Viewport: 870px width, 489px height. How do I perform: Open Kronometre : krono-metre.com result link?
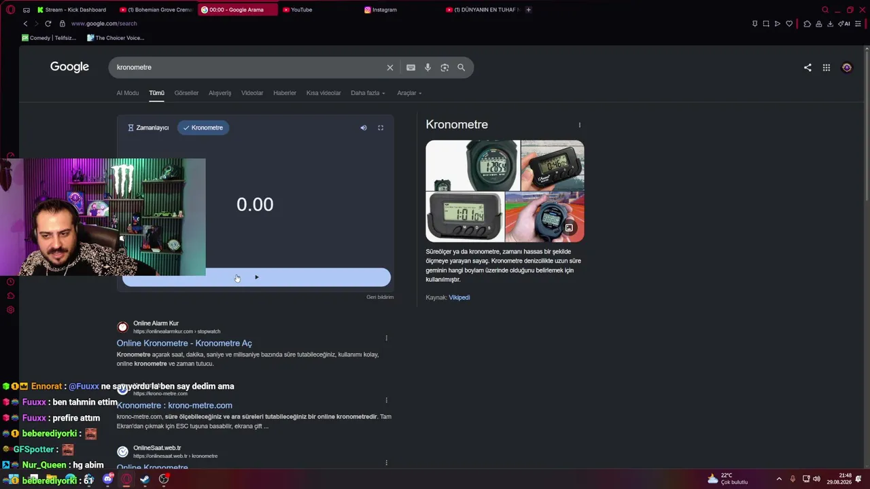[175, 405]
